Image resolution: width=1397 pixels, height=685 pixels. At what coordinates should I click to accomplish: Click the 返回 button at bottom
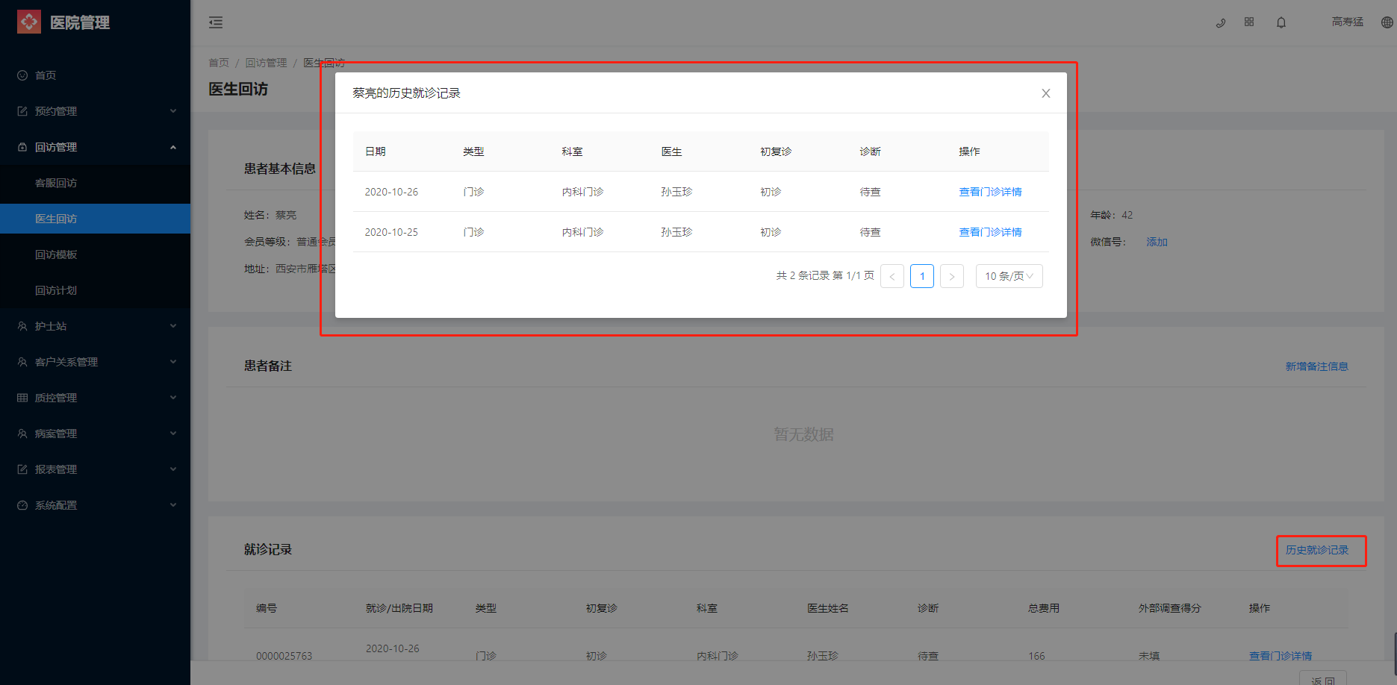(x=1323, y=679)
